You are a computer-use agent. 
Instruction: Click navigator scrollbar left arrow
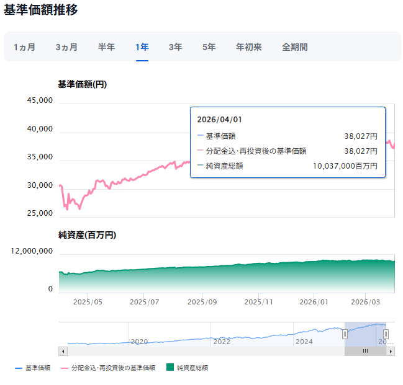pos(62,351)
